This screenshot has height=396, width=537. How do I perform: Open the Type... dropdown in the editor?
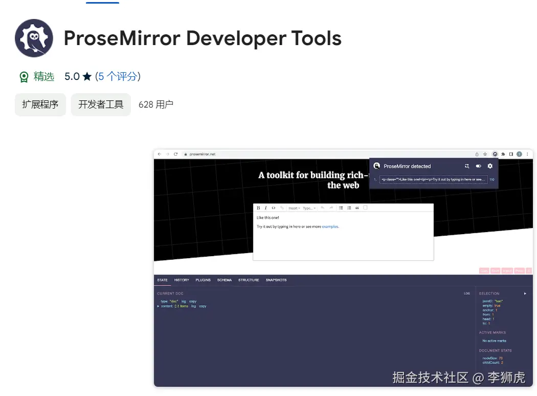309,208
